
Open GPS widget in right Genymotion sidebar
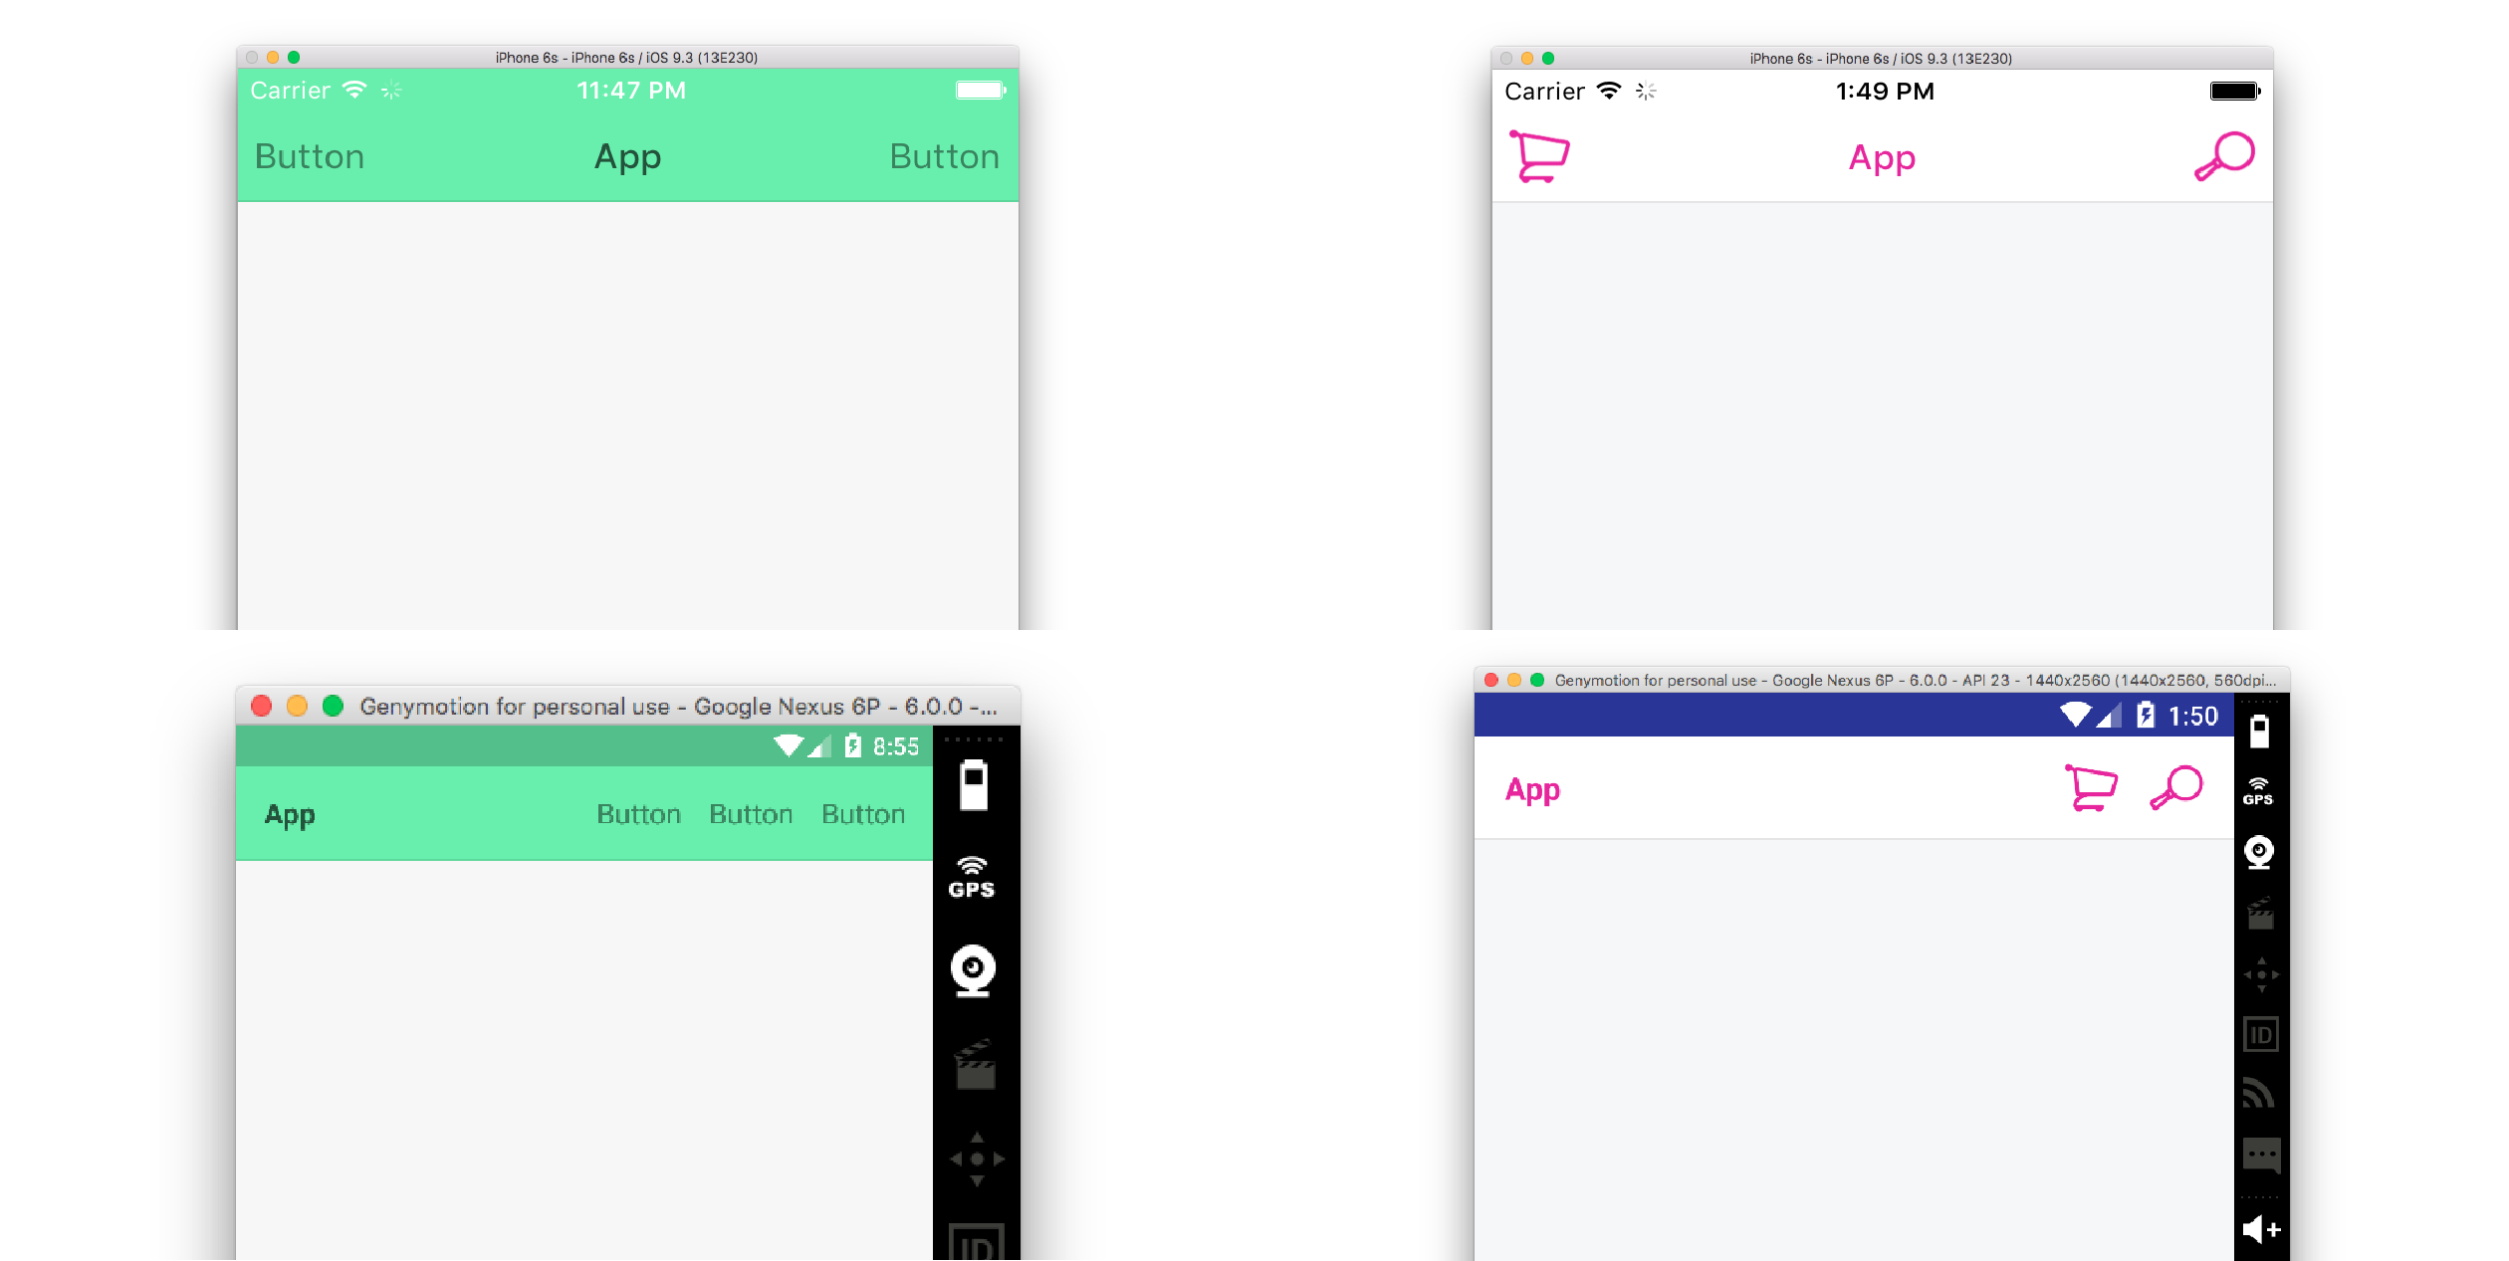2258,791
